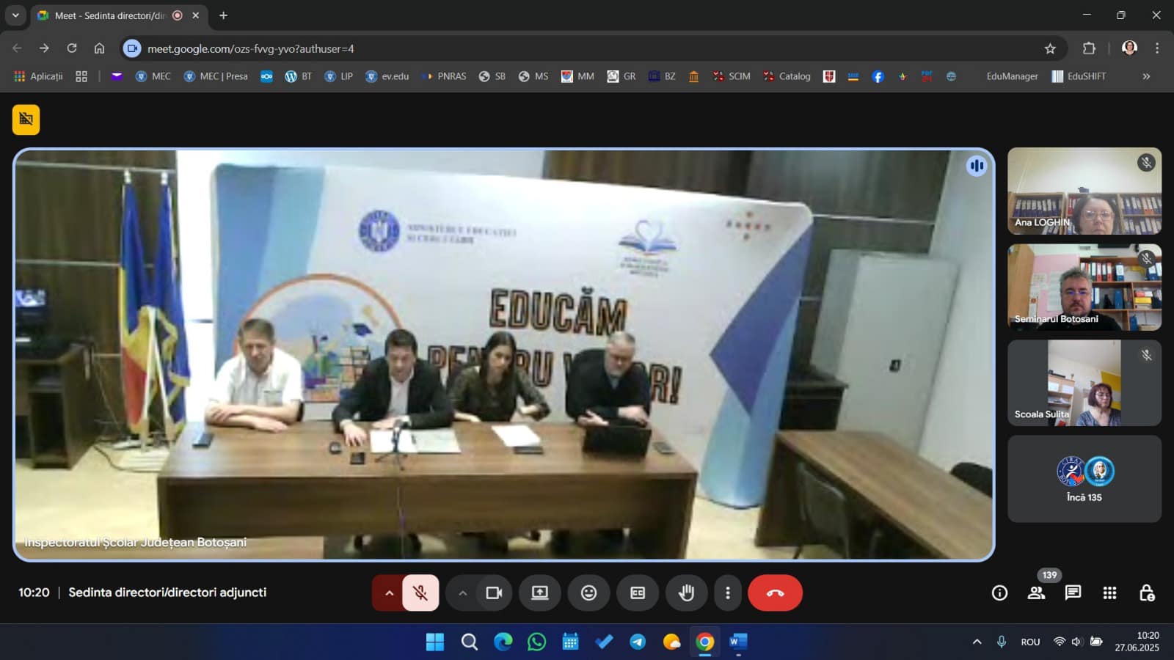Image resolution: width=1174 pixels, height=660 pixels.
Task: Open meeting details info icon
Action: (x=999, y=593)
